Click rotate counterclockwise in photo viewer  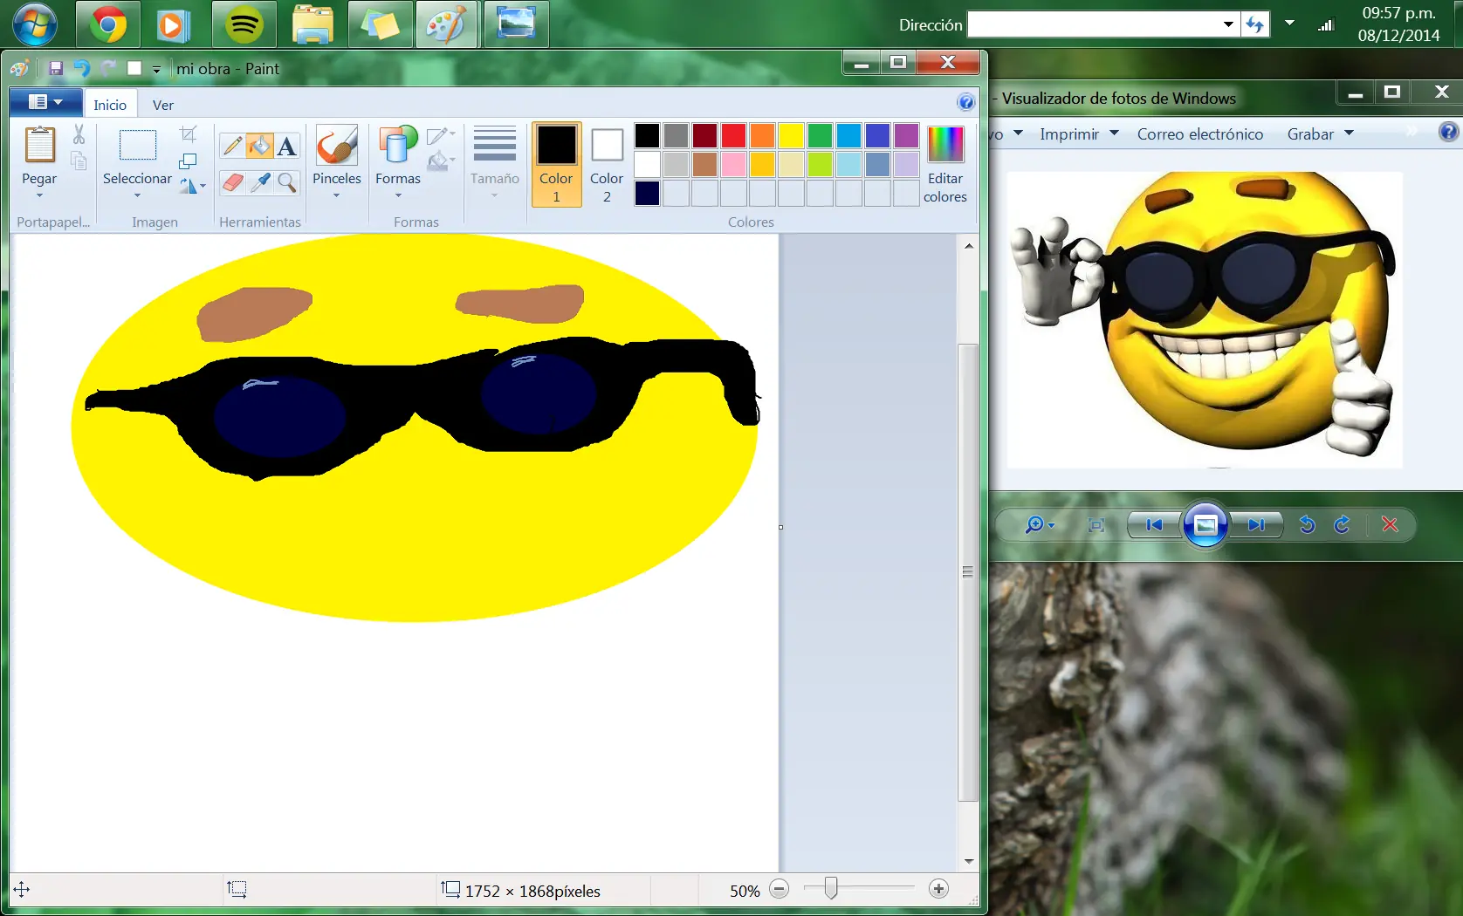(1307, 524)
